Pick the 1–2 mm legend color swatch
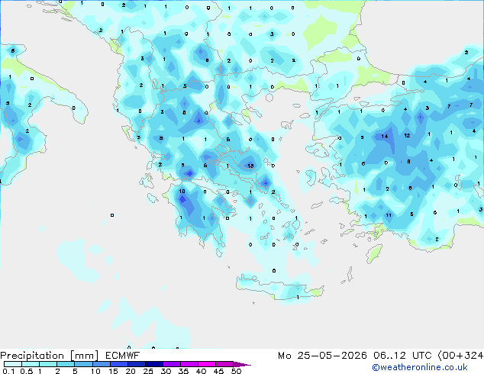Viewport: 484px width, 374px height. click(48, 364)
